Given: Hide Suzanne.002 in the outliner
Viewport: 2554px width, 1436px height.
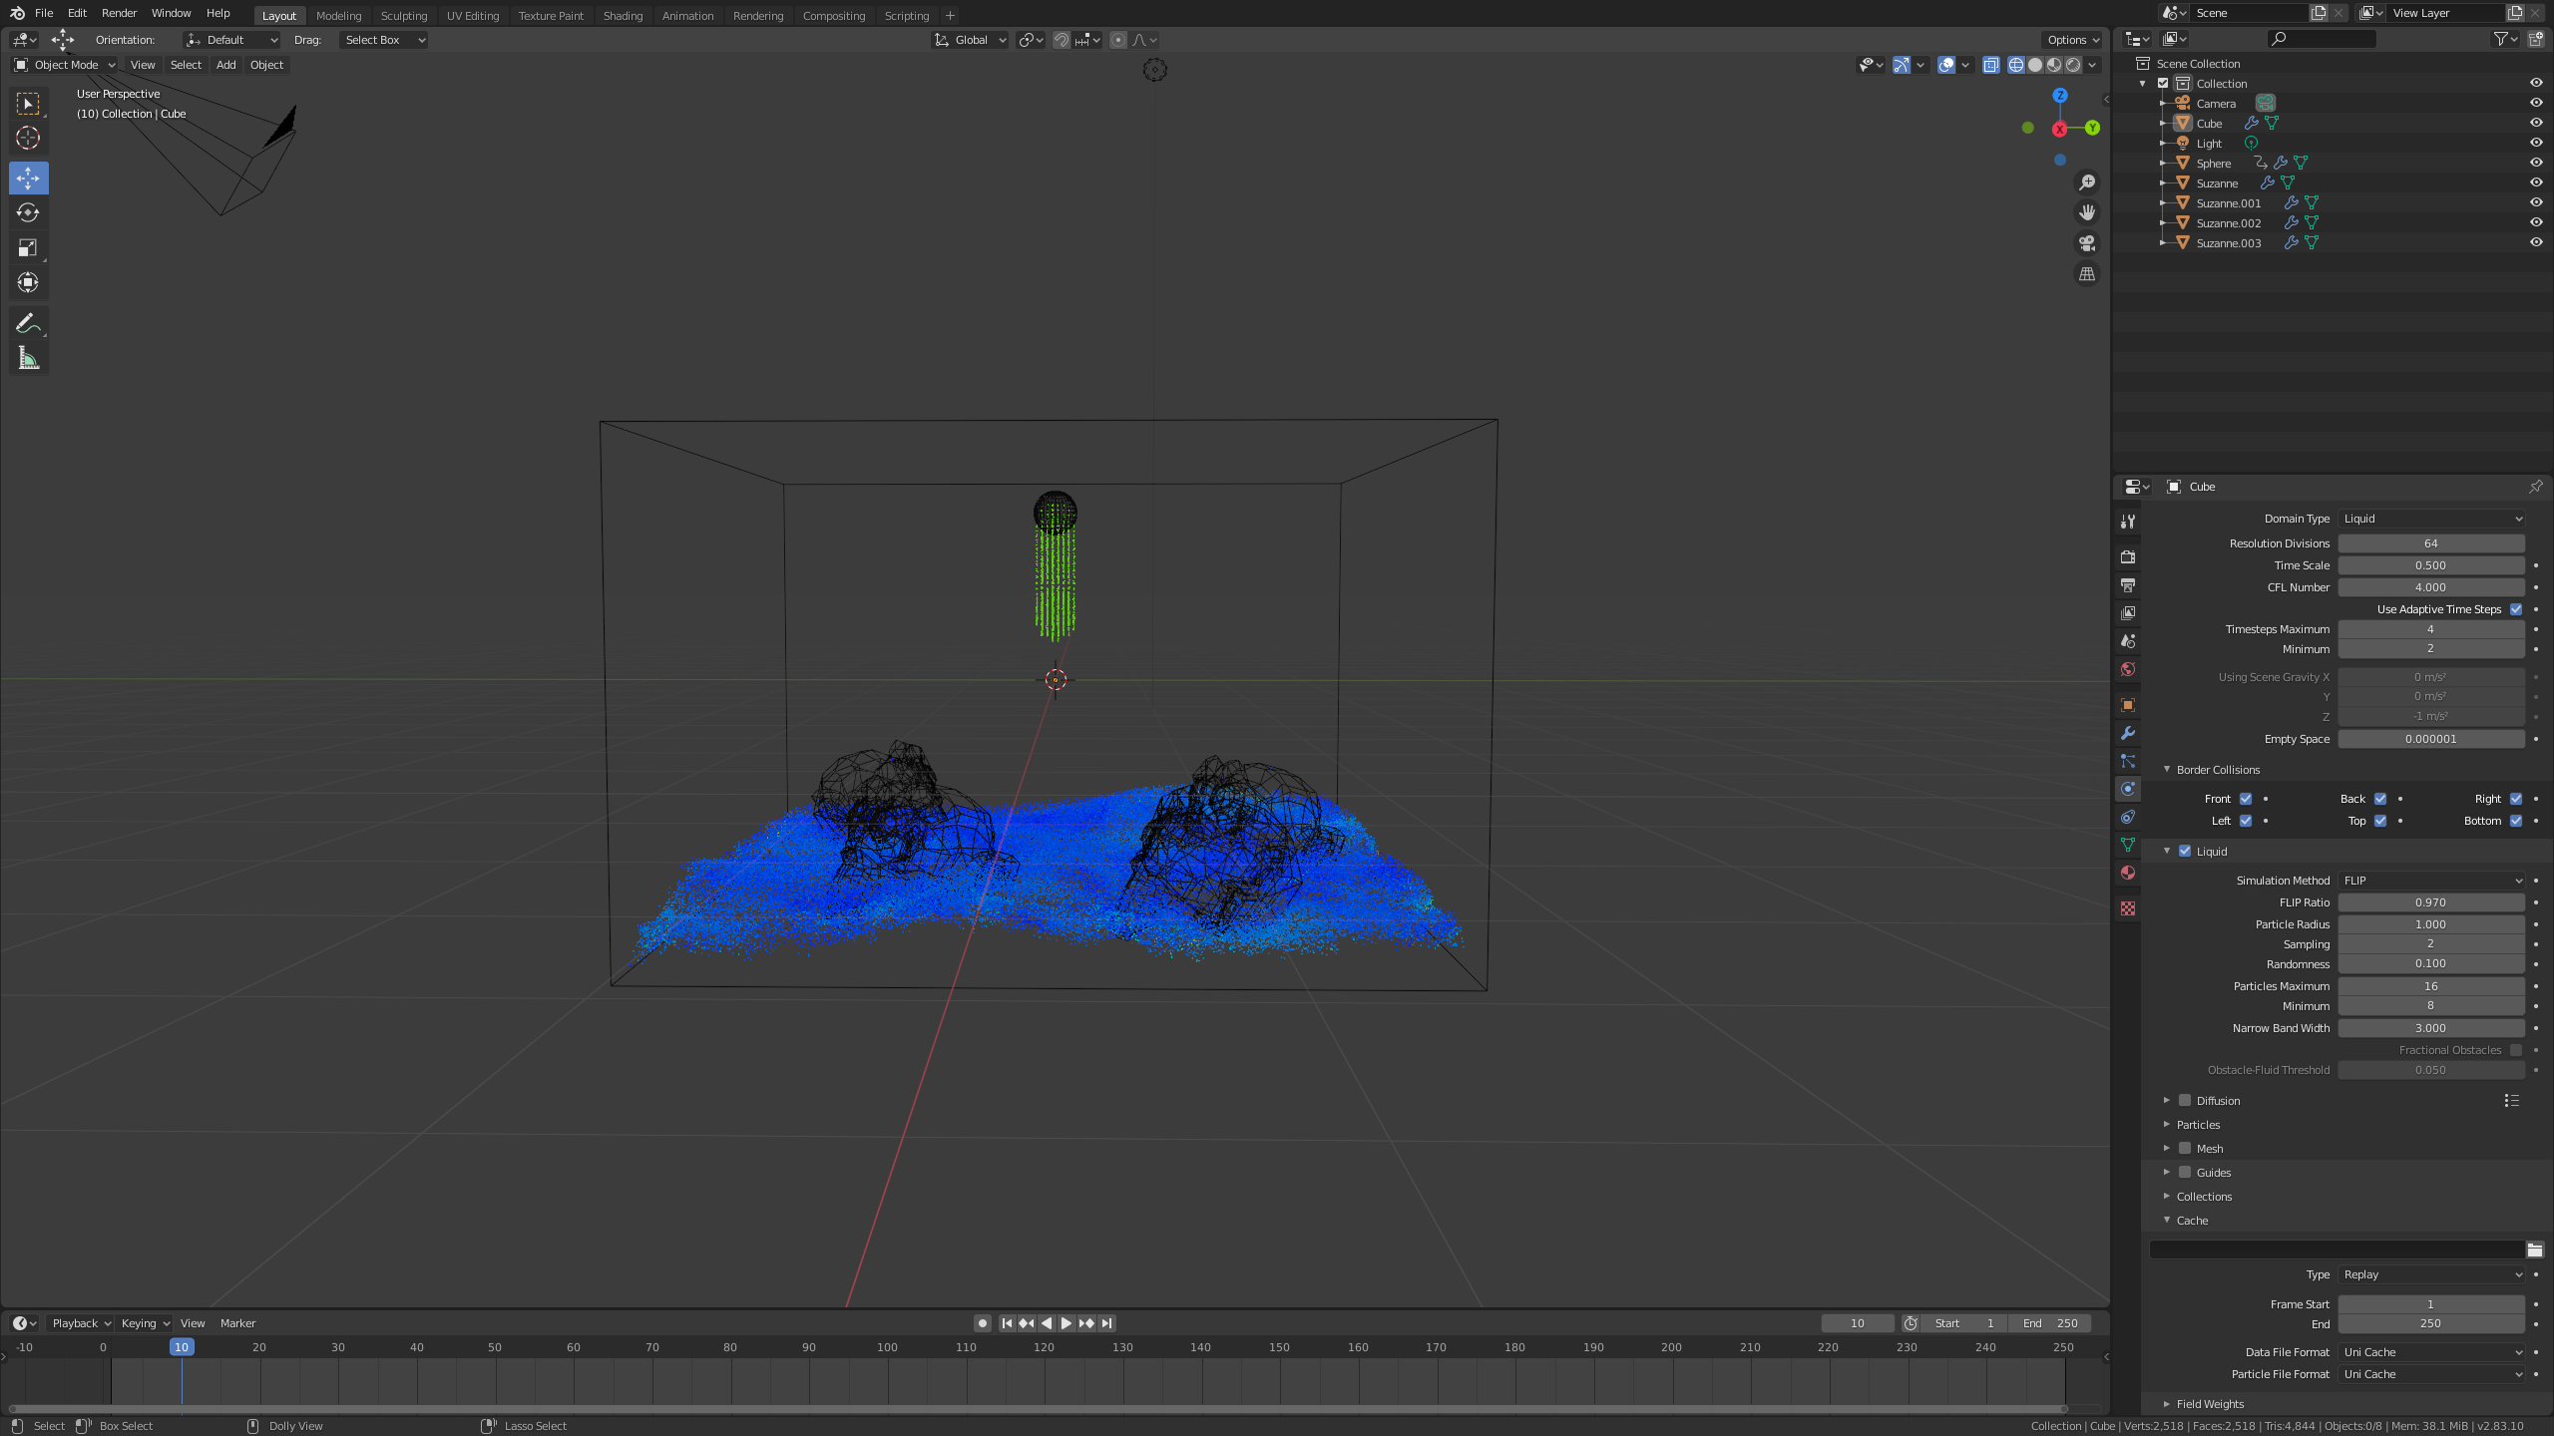Looking at the screenshot, I should [2535, 222].
